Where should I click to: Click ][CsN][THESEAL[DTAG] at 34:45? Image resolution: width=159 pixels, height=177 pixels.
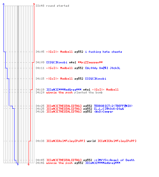pyautogui.click(x=64, y=160)
